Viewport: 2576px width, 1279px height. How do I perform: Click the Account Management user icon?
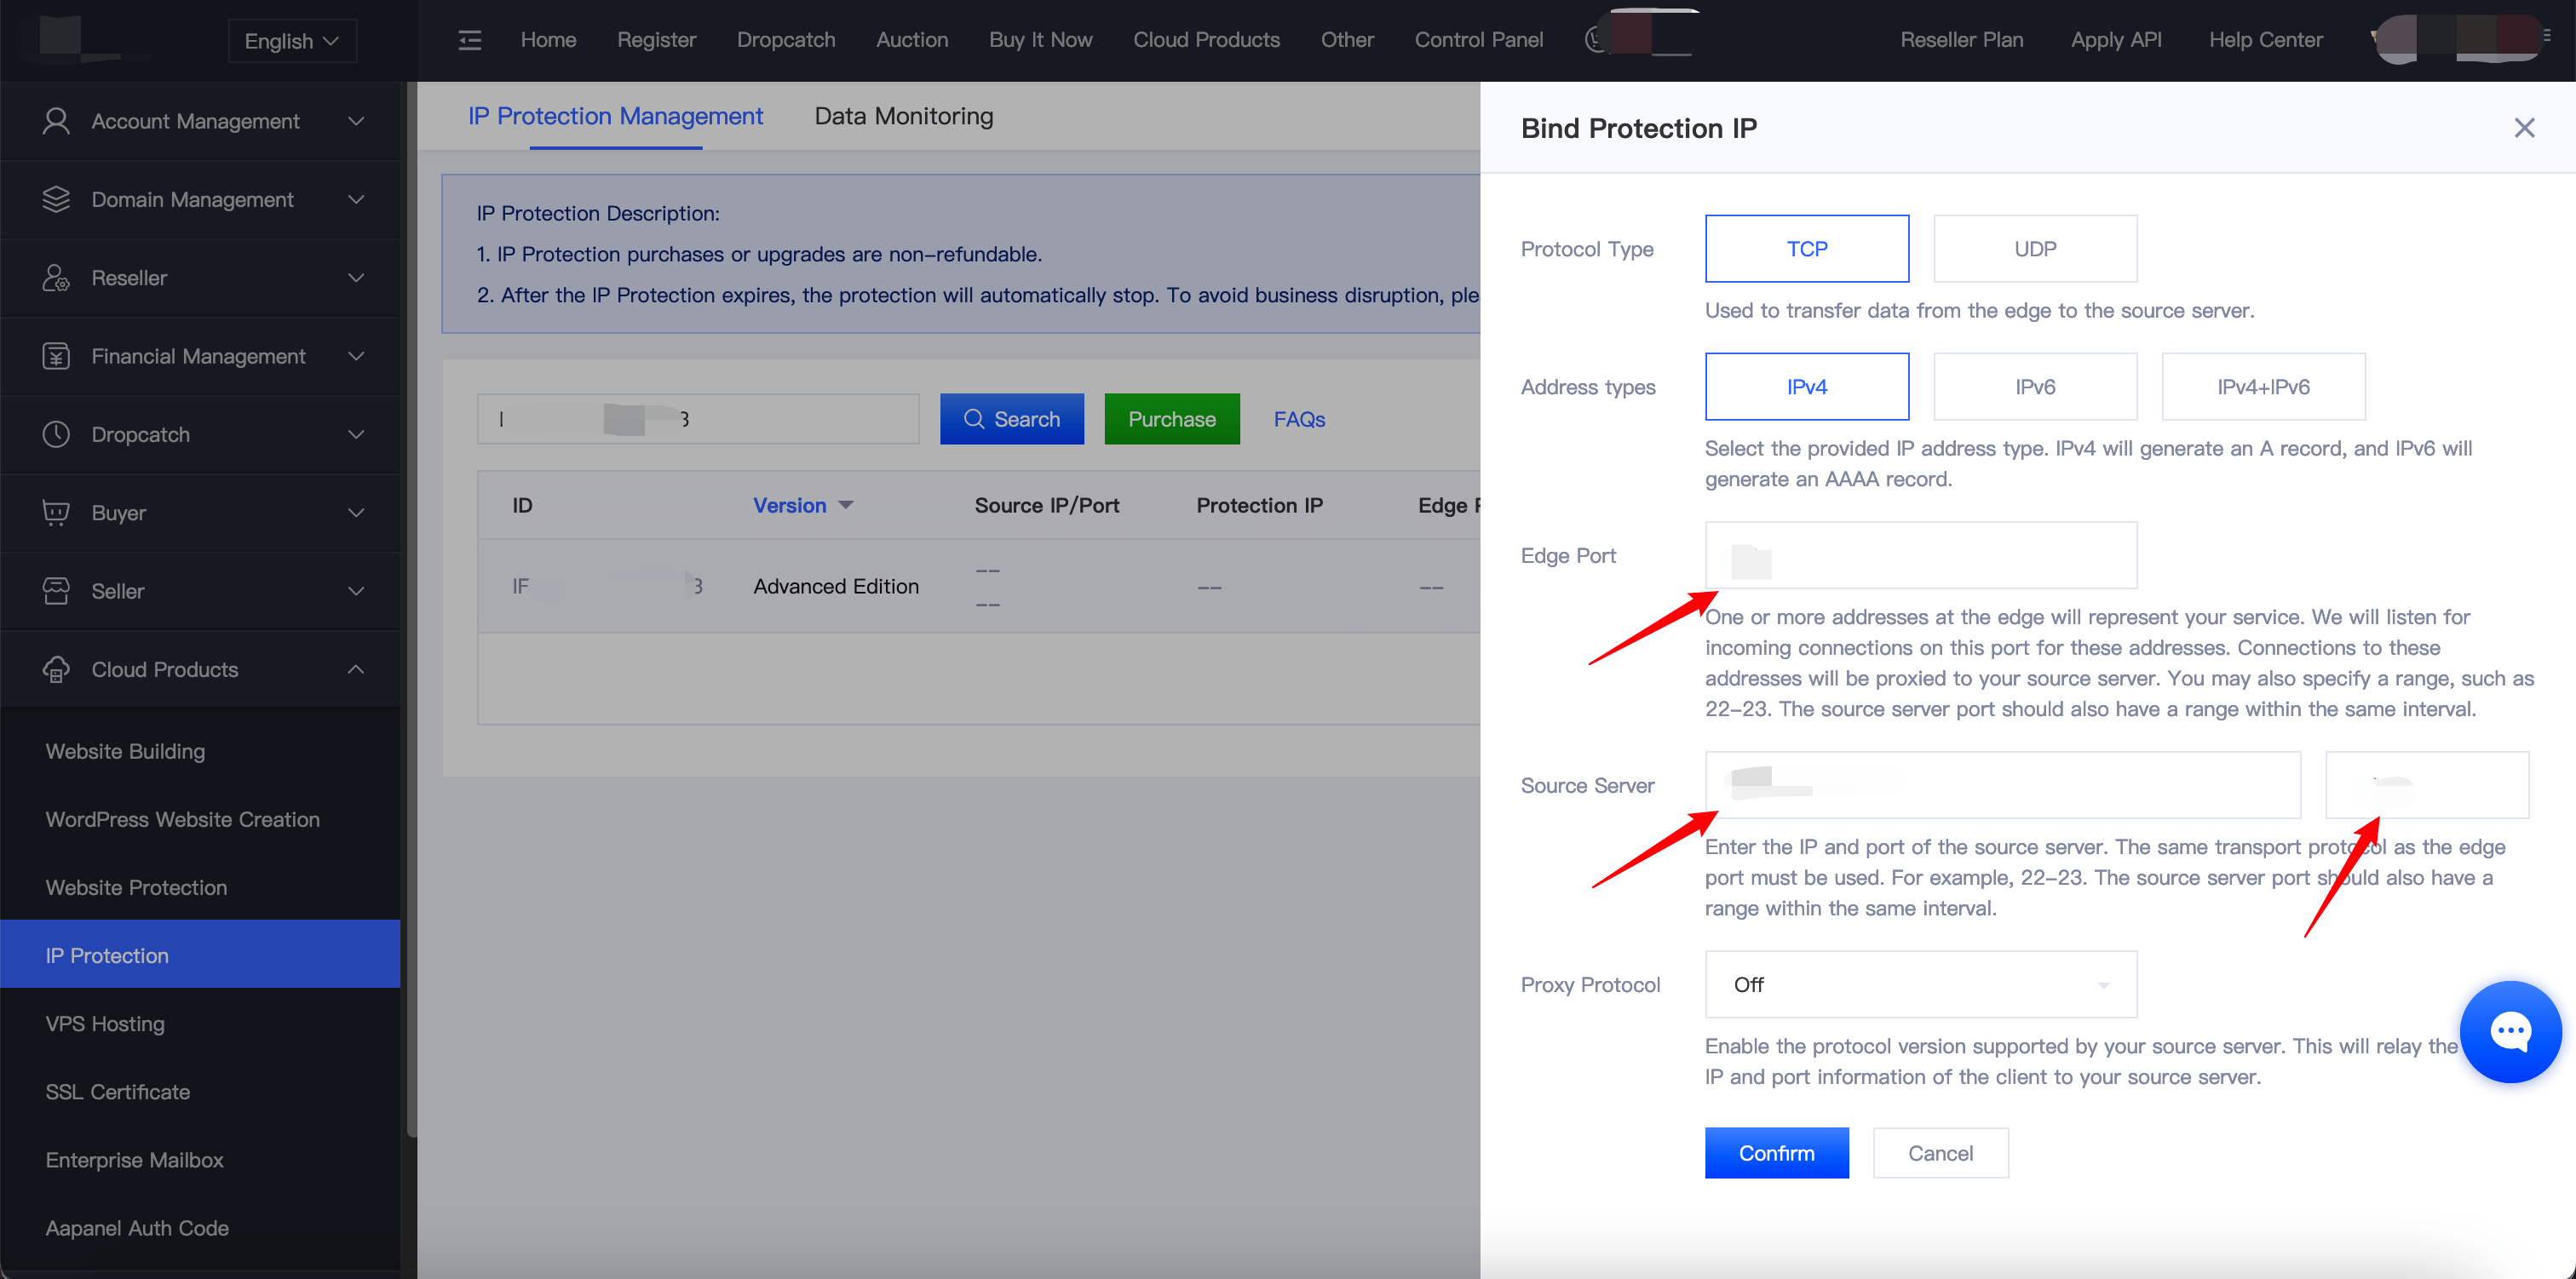[56, 121]
